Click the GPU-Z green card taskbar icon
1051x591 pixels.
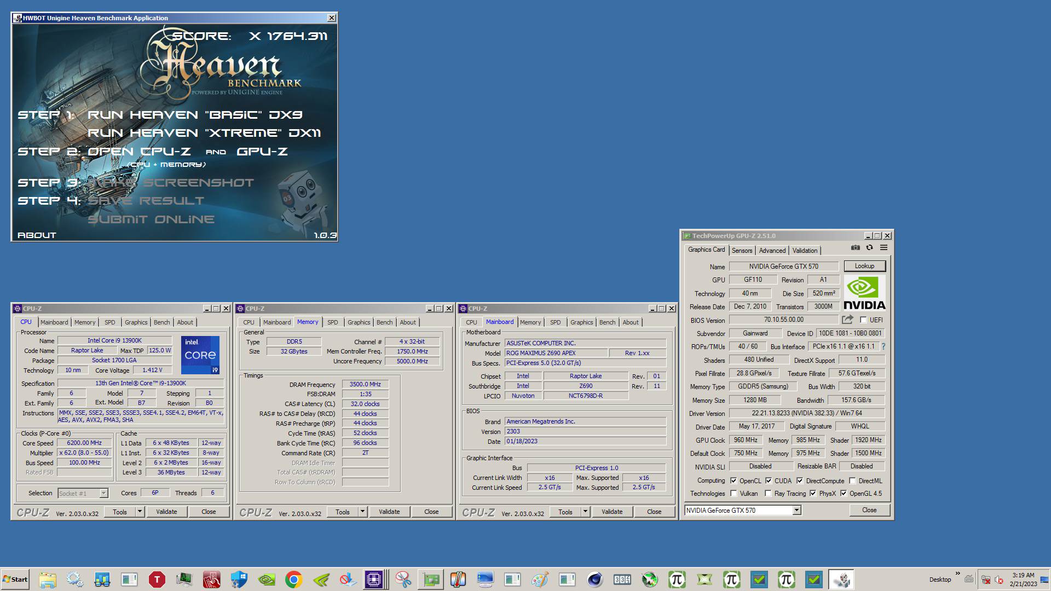tap(431, 580)
